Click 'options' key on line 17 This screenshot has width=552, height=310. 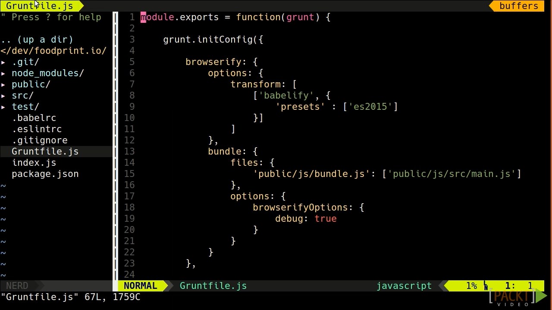[250, 196]
